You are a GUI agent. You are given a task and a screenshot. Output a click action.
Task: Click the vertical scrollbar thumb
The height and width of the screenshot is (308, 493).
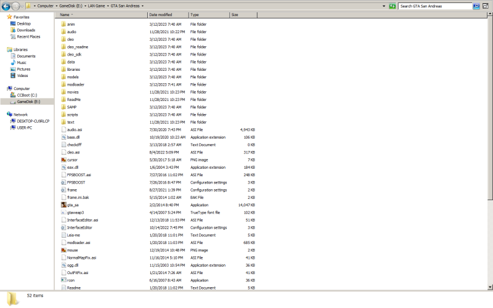click(490, 108)
